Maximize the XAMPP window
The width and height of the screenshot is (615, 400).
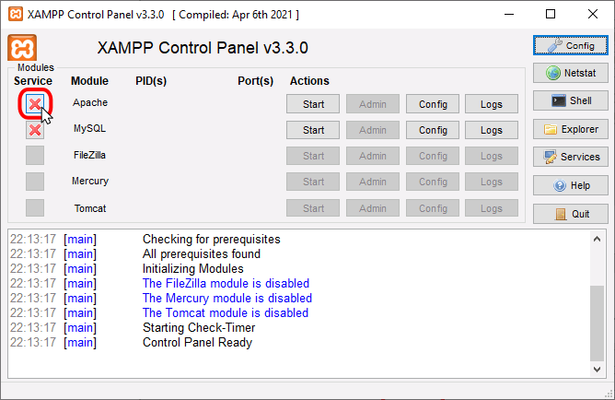tap(551, 15)
